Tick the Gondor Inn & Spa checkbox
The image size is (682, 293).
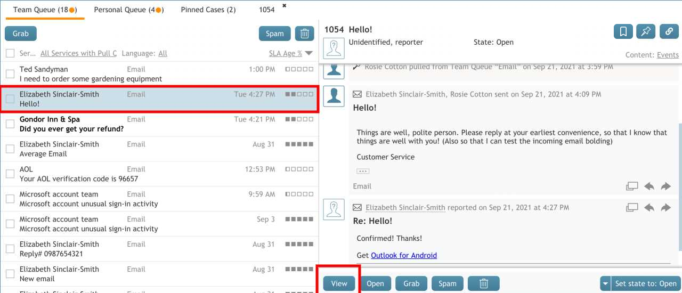(x=10, y=124)
